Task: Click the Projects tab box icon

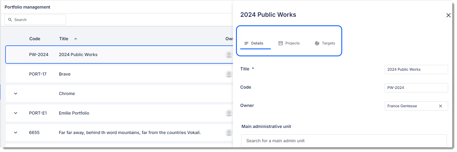Action: 281,43
